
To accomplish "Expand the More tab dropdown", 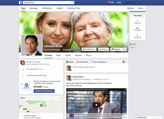I will pos(89,55).
